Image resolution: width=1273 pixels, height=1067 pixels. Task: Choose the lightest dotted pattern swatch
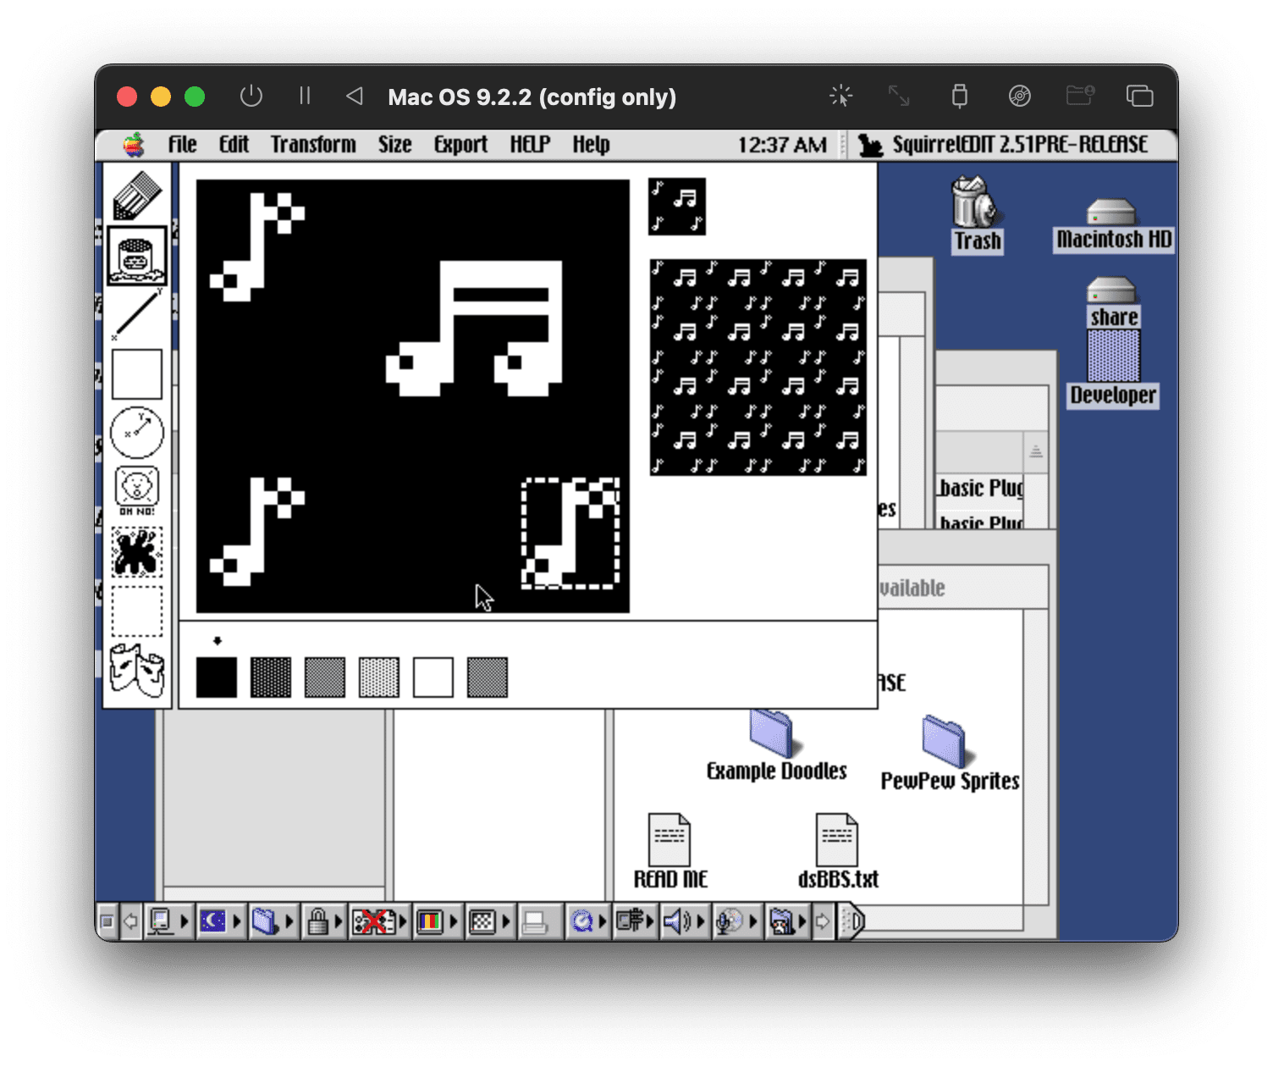379,677
